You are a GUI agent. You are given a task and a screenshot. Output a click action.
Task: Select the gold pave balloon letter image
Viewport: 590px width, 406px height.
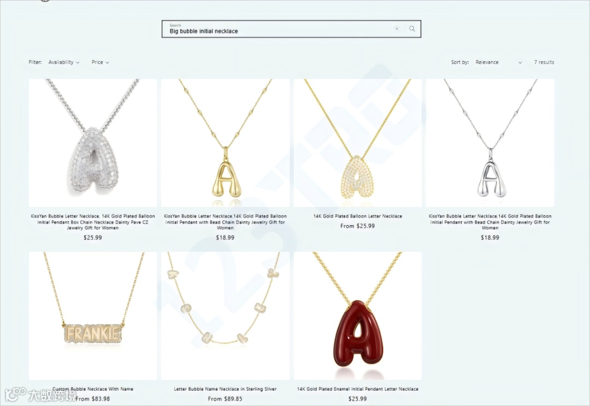pos(358,143)
